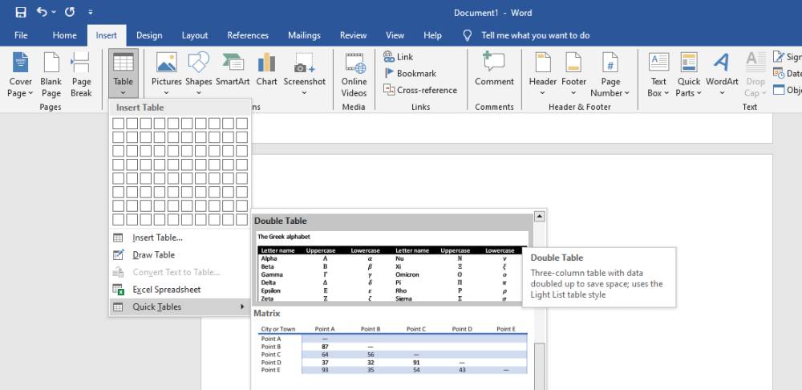Expand the Page Number dropdown arrow
Viewport: 802px width, 390px height.
point(626,93)
